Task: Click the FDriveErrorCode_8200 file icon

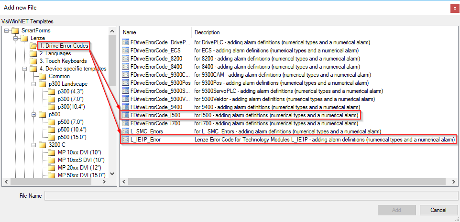Action: (125, 59)
